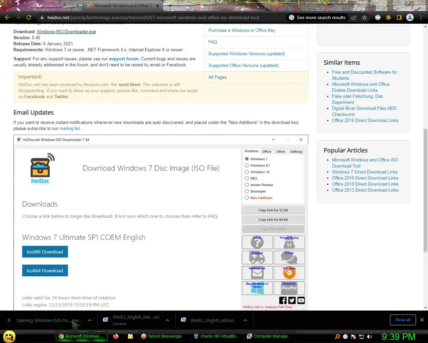Image resolution: width=428 pixels, height=343 pixels.
Task: Click Copy Link for 64 bit
Action: point(273,219)
